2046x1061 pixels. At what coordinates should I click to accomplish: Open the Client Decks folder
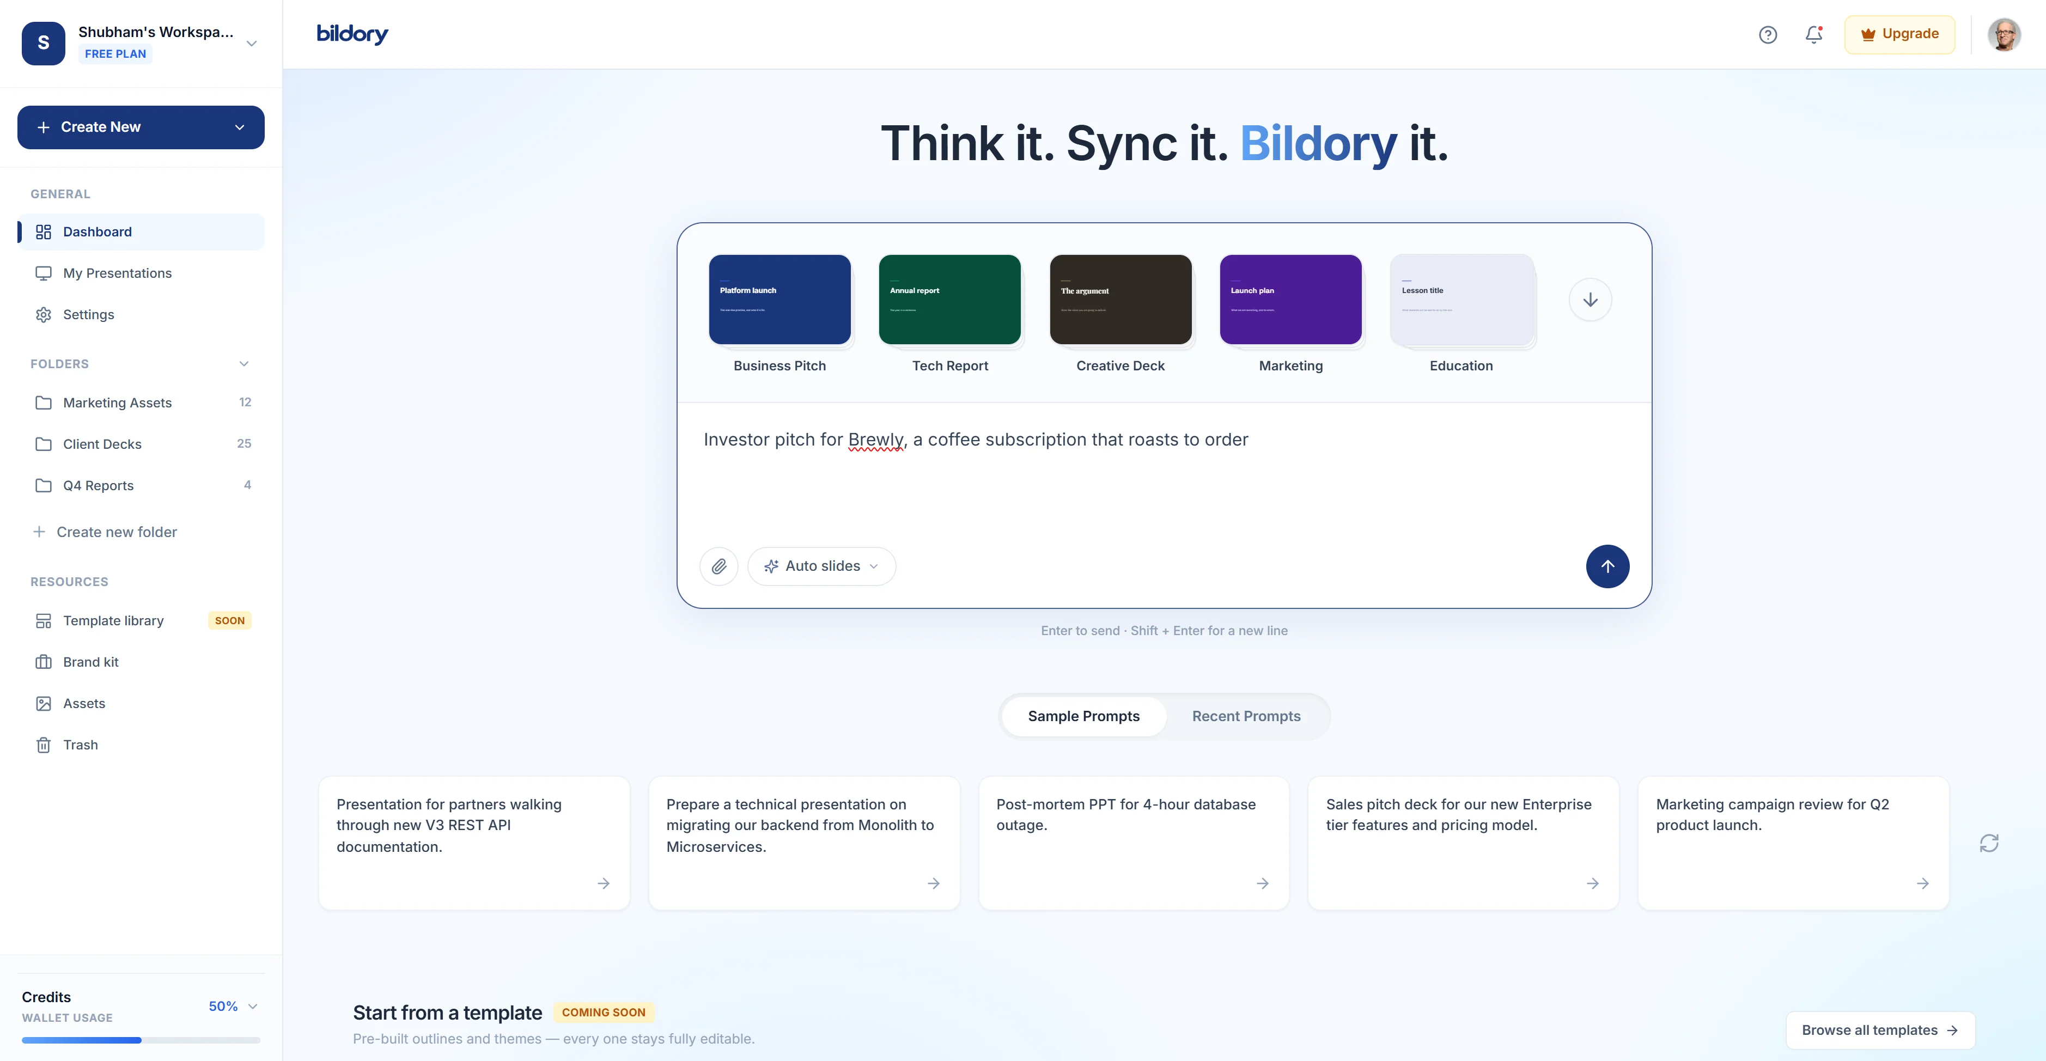(141, 444)
